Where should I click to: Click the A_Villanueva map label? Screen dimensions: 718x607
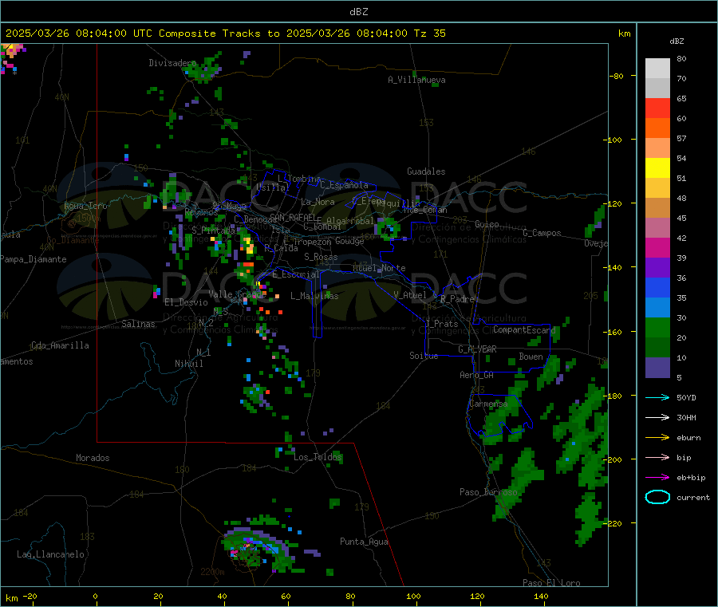pos(416,80)
